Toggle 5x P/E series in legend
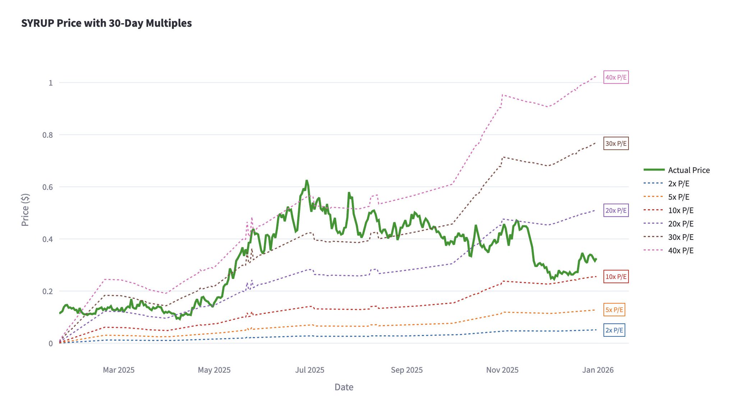Image resolution: width=736 pixels, height=410 pixels. (678, 197)
